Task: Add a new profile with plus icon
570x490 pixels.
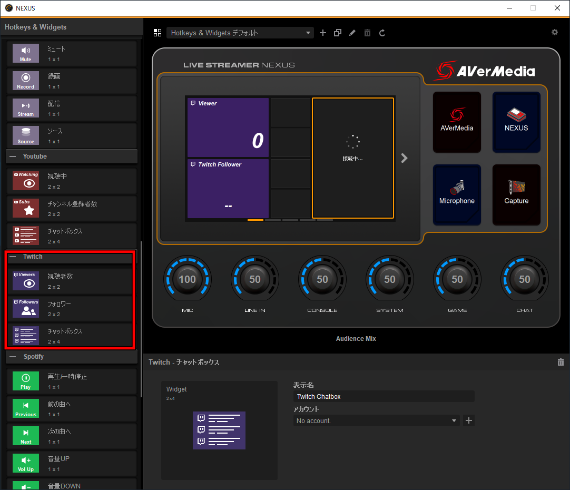Action: click(323, 33)
